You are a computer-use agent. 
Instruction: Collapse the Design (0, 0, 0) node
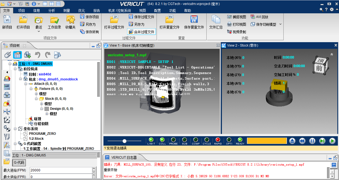point(42,109)
